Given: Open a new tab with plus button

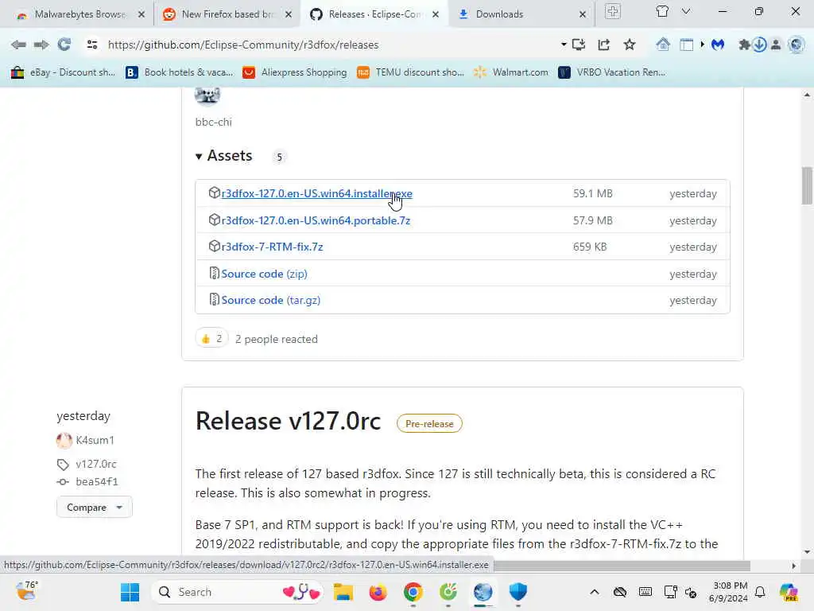Looking at the screenshot, I should pyautogui.click(x=613, y=11).
